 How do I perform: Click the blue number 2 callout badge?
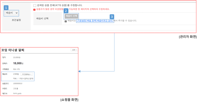(x=66, y=11)
